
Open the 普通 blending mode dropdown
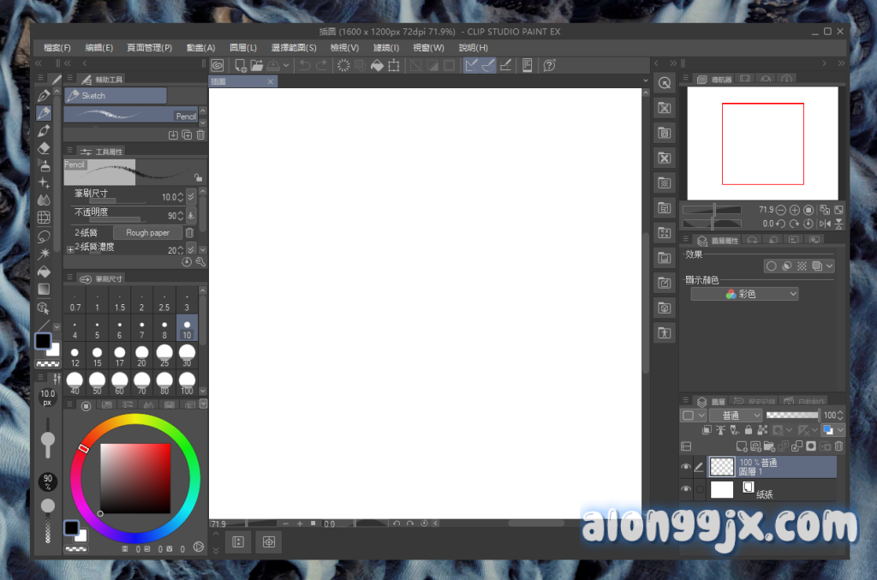click(x=735, y=415)
